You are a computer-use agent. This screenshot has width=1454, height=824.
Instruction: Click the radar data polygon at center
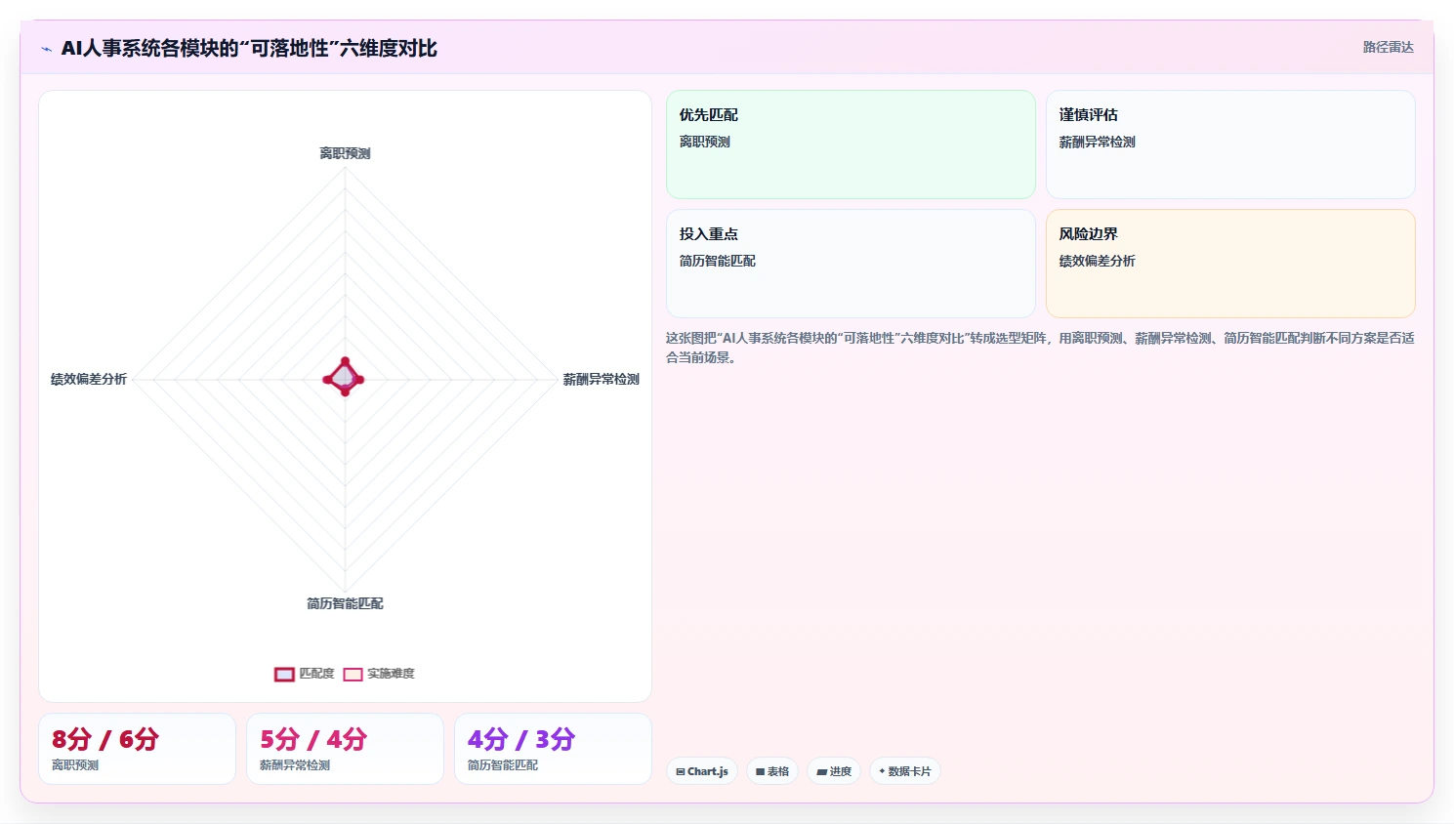point(344,378)
